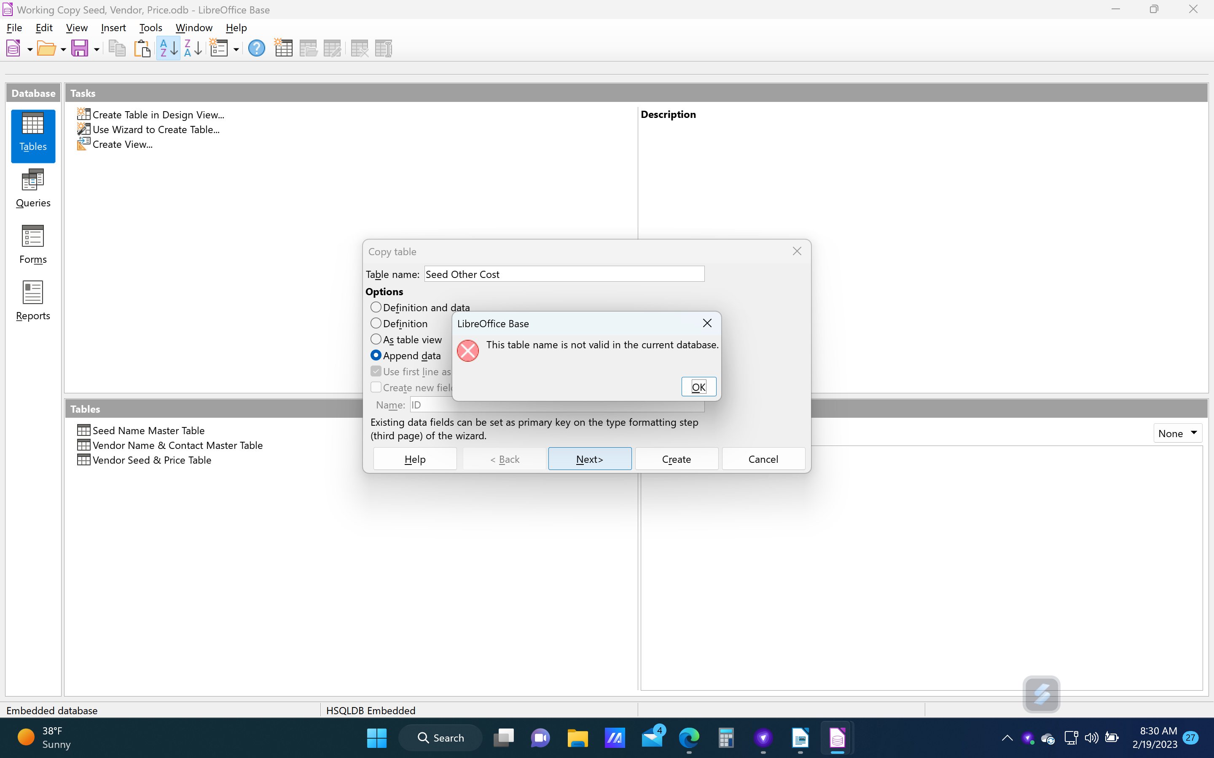Open the View menu

(77, 27)
